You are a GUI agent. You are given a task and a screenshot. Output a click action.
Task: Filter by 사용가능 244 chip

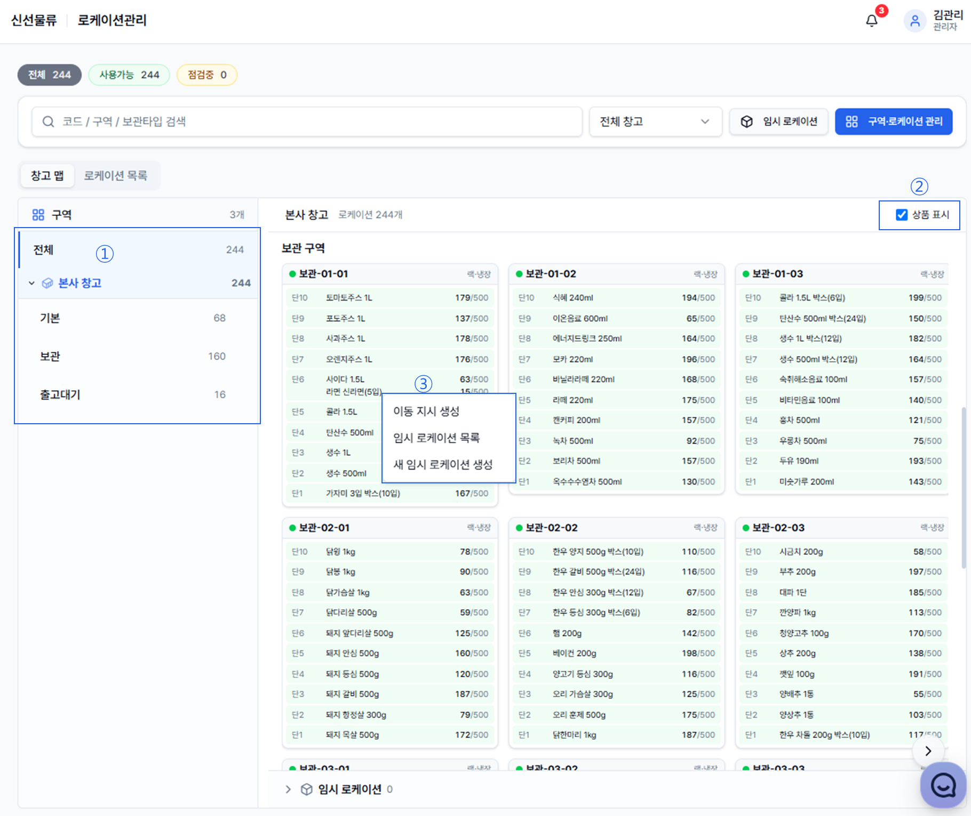(x=129, y=75)
